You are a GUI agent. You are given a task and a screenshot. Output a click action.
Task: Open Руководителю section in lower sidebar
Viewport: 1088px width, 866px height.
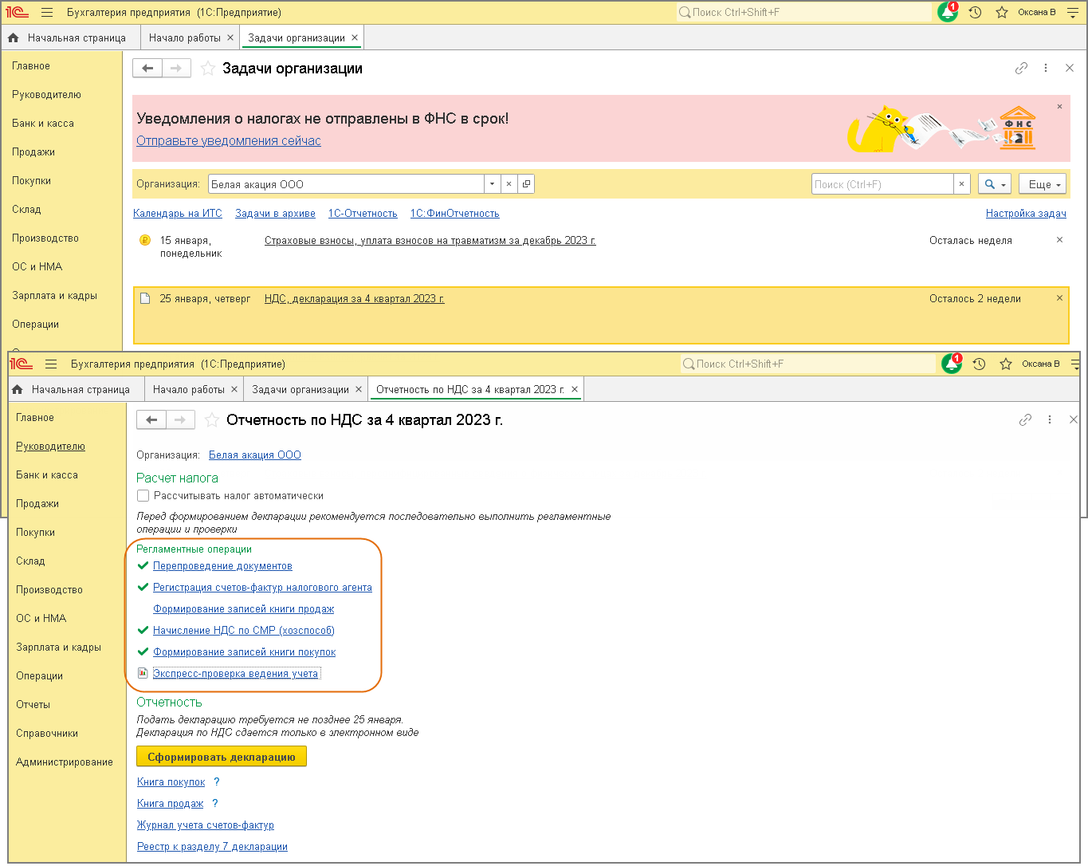50,447
